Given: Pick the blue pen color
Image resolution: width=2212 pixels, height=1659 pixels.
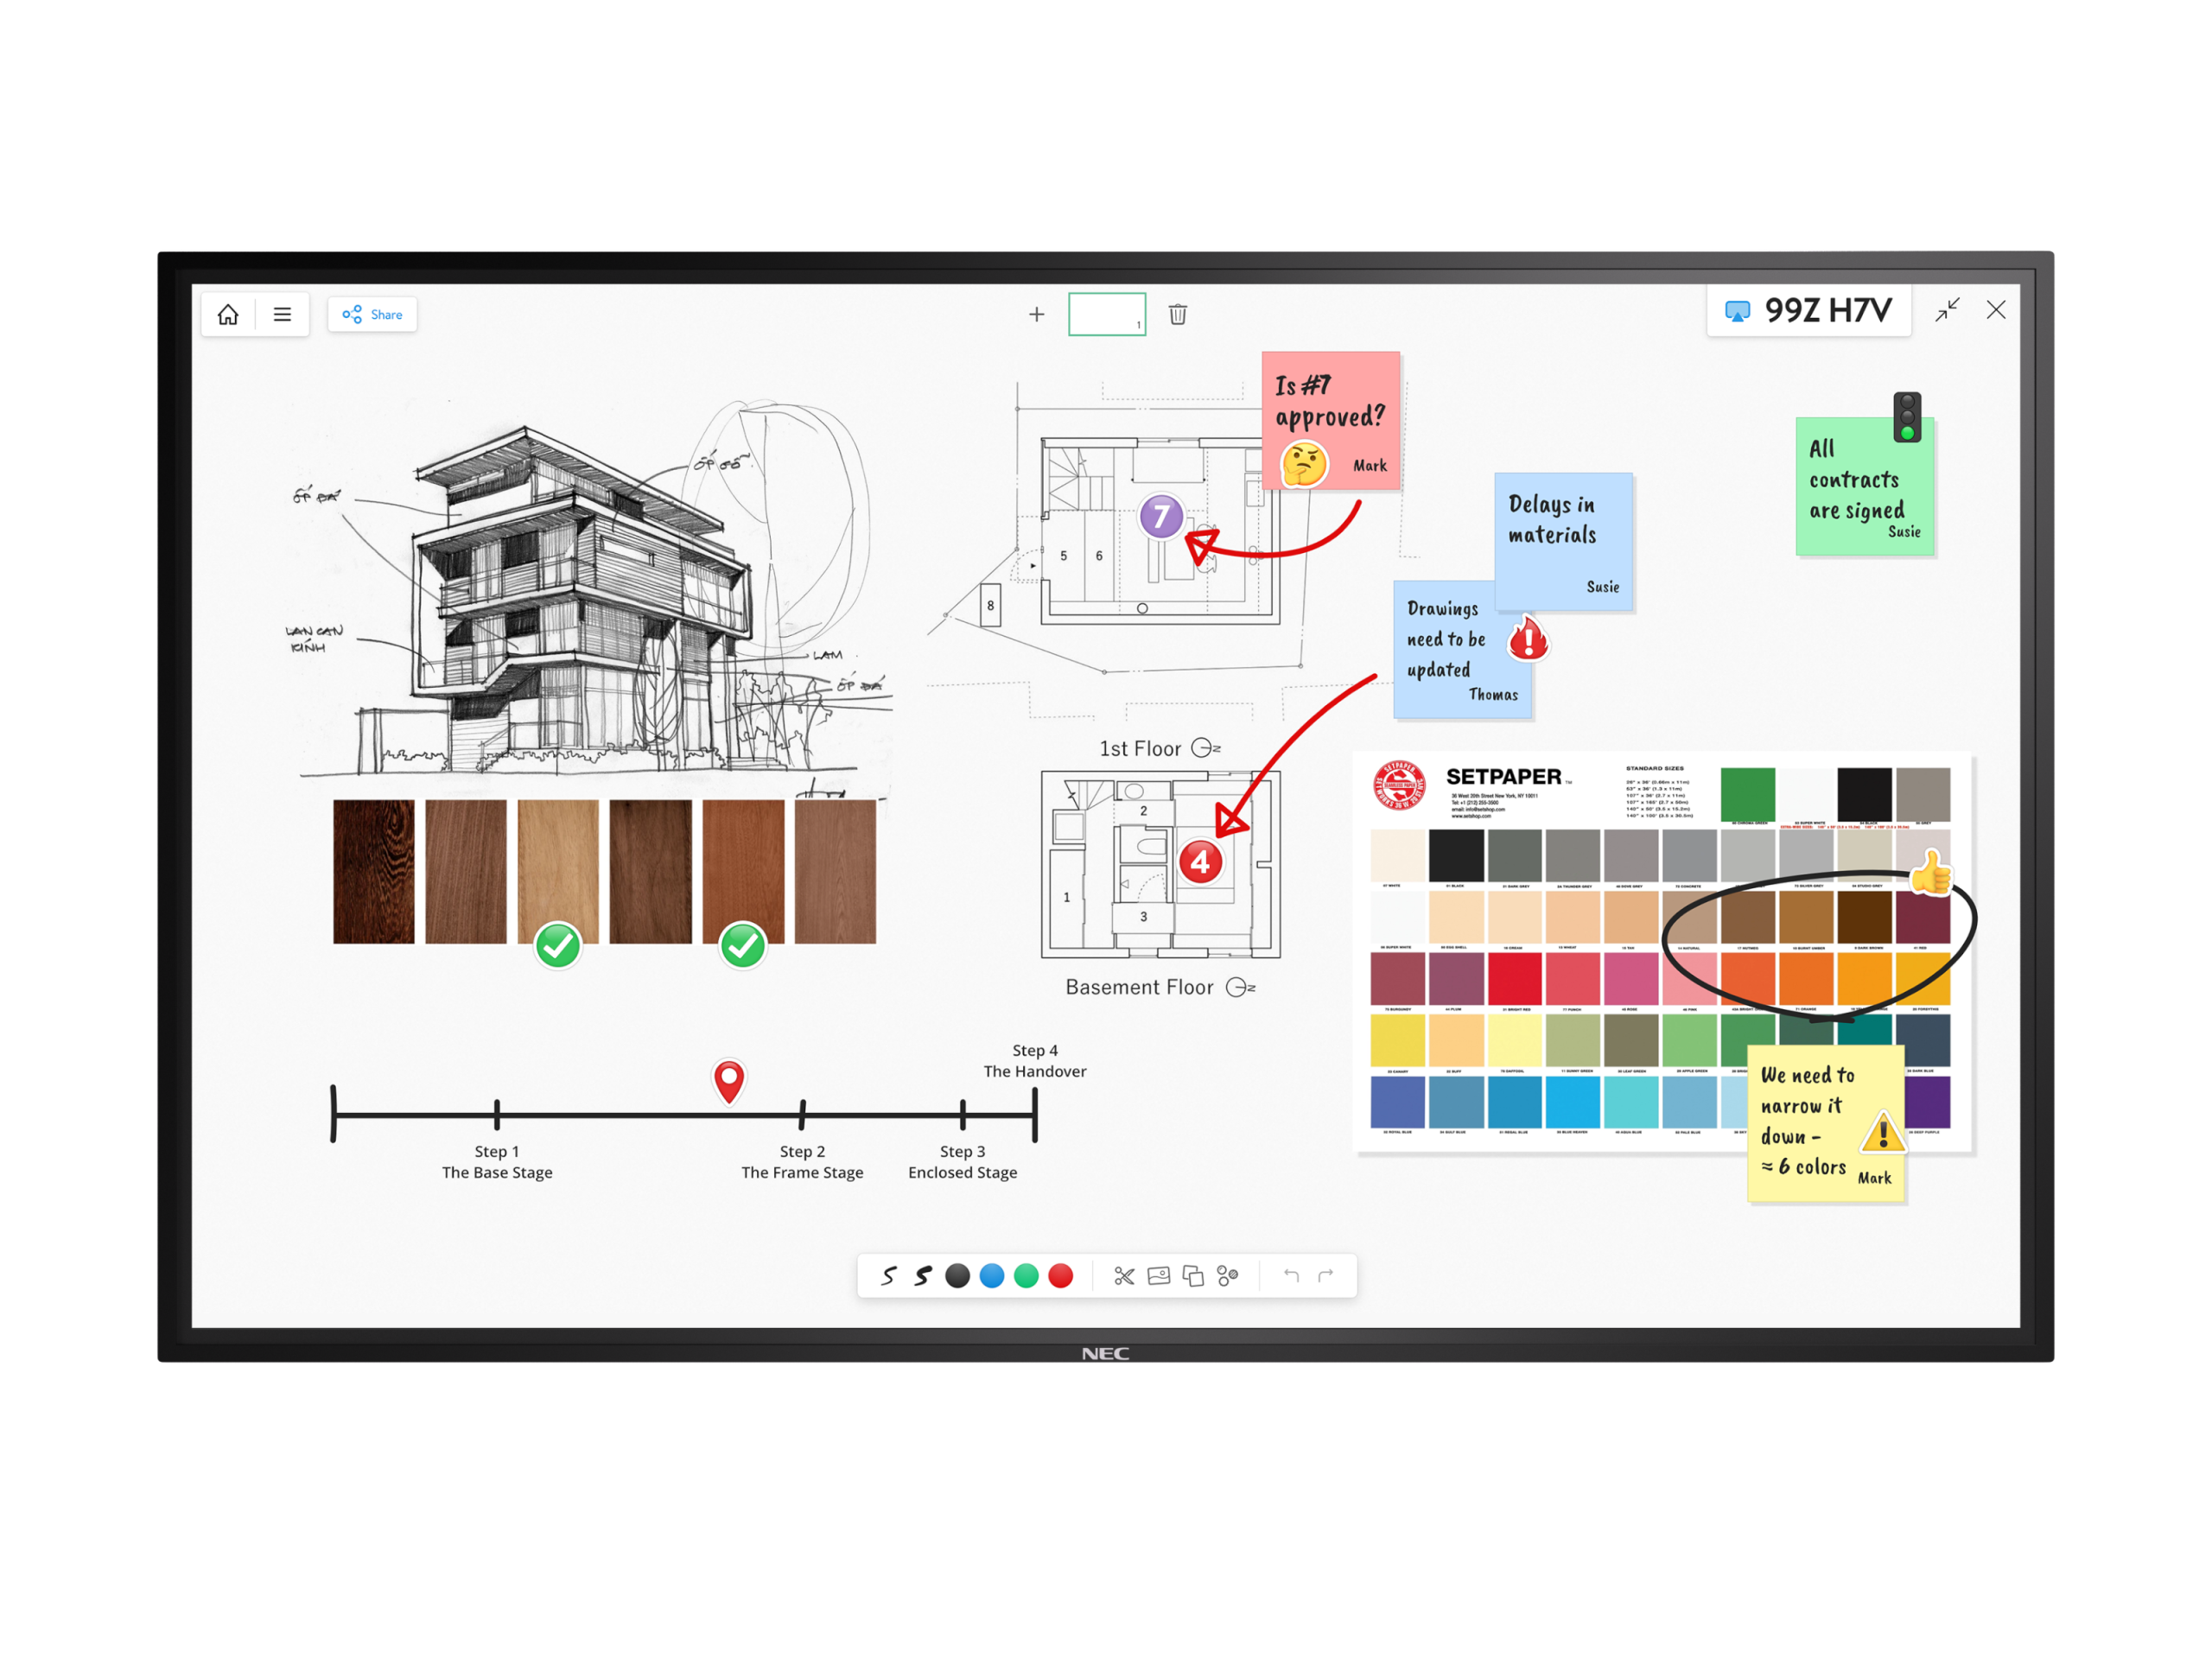Looking at the screenshot, I should click(992, 1275).
